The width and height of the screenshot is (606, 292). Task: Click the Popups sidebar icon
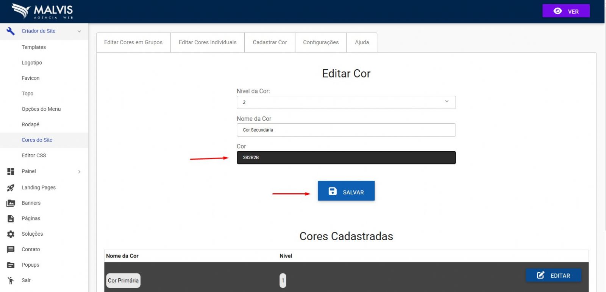click(11, 265)
